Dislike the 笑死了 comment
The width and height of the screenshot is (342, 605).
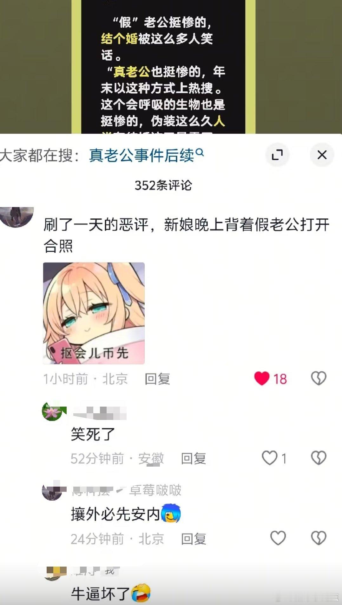pos(319,458)
